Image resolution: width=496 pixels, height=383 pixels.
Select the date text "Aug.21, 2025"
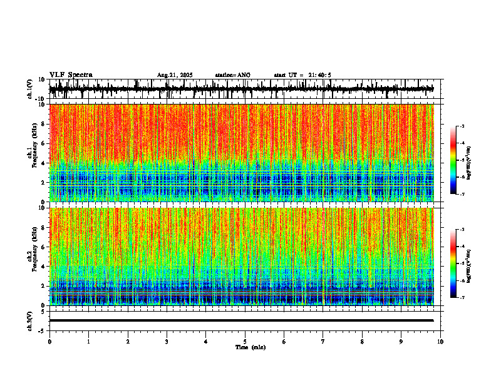point(175,75)
